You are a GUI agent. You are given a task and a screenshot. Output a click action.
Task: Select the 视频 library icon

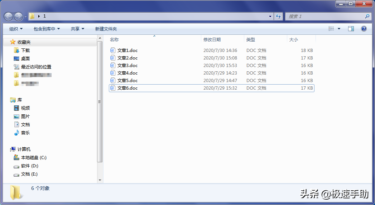pos(16,108)
